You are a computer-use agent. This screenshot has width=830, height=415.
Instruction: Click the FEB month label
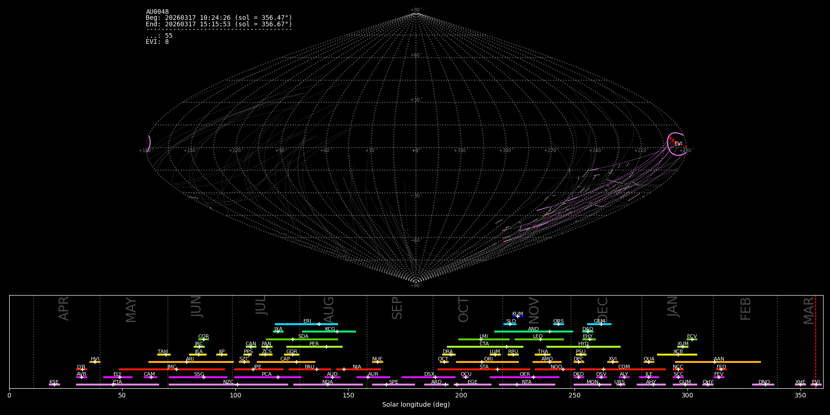tap(746, 308)
